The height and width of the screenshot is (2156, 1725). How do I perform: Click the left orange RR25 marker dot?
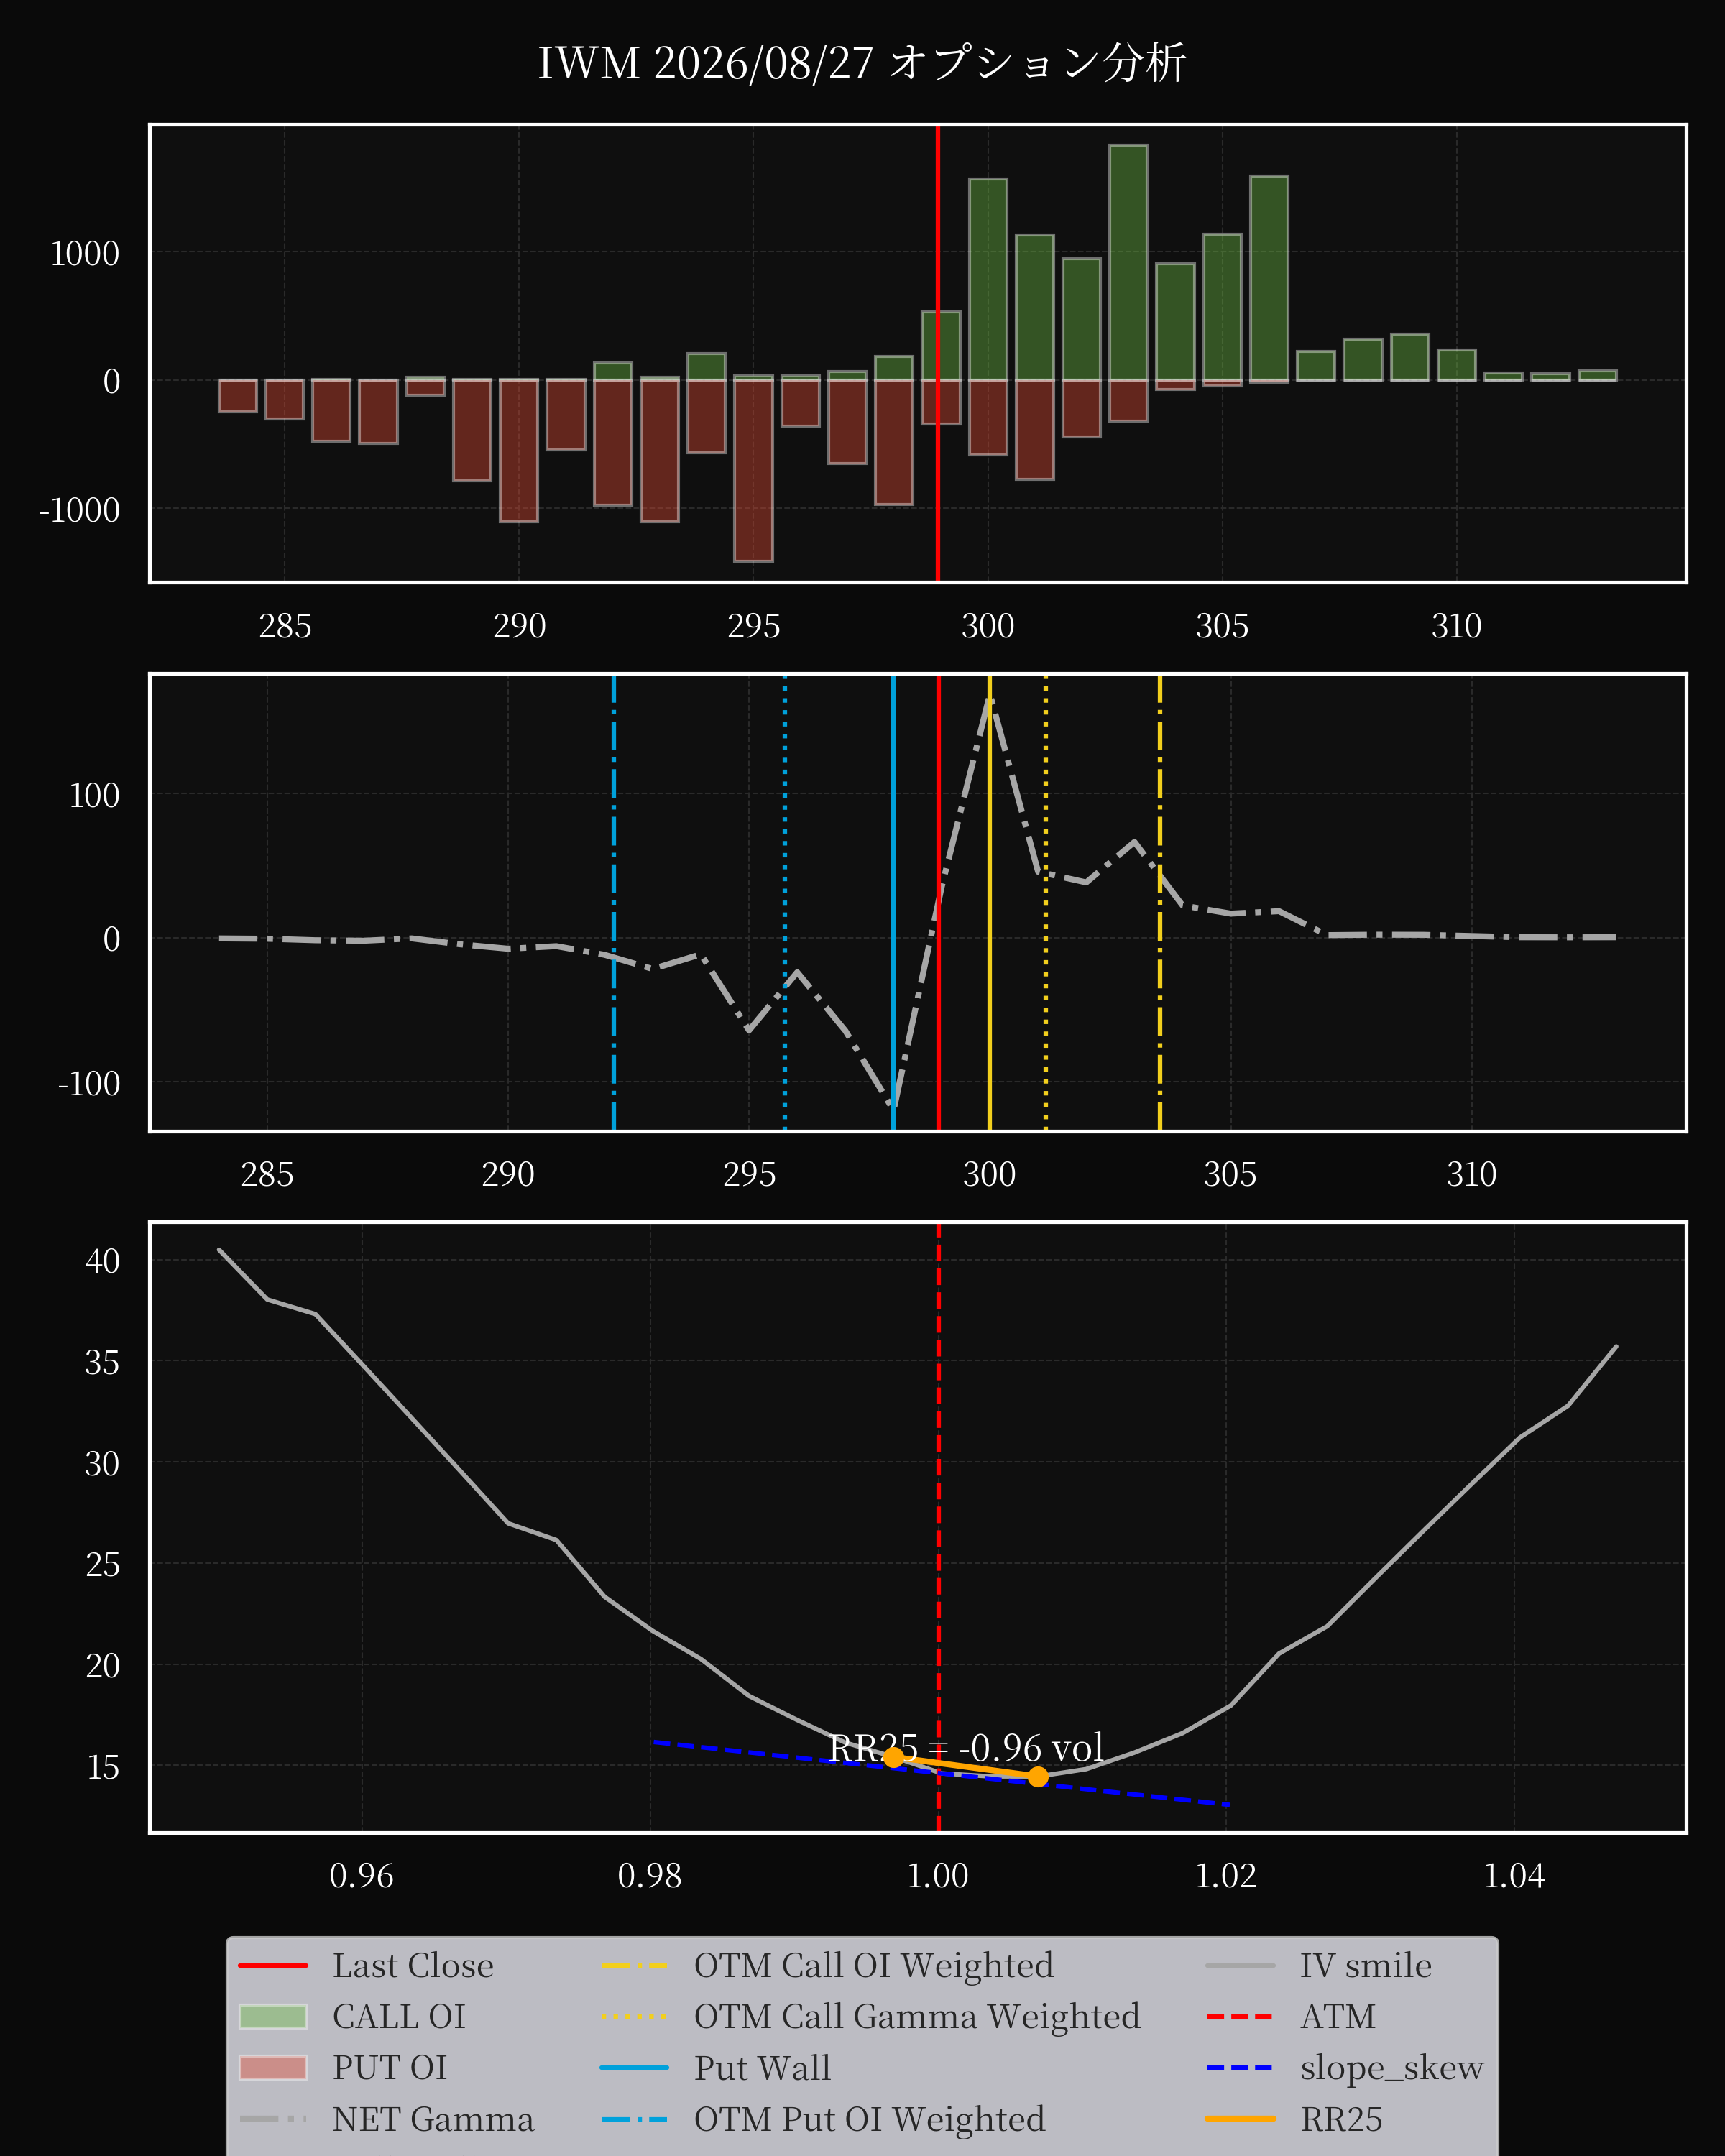(x=894, y=1757)
